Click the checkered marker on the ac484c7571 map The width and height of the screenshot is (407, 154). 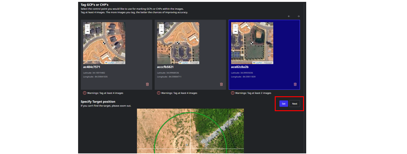pos(104,43)
